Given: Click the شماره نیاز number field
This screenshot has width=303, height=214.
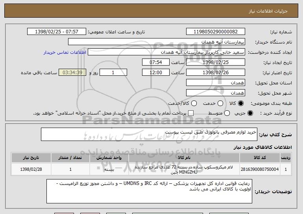Looking at the screenshot, I should point(216,32).
